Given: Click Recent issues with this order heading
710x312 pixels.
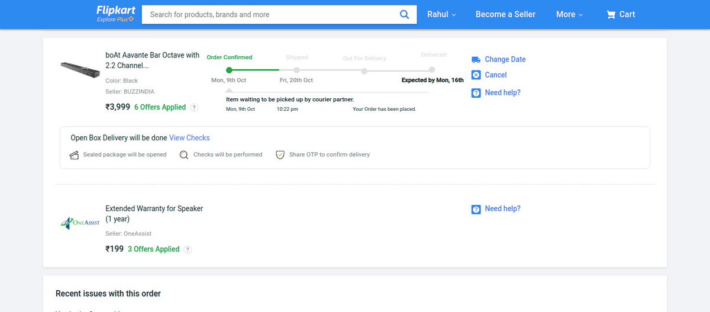Looking at the screenshot, I should click(108, 294).
